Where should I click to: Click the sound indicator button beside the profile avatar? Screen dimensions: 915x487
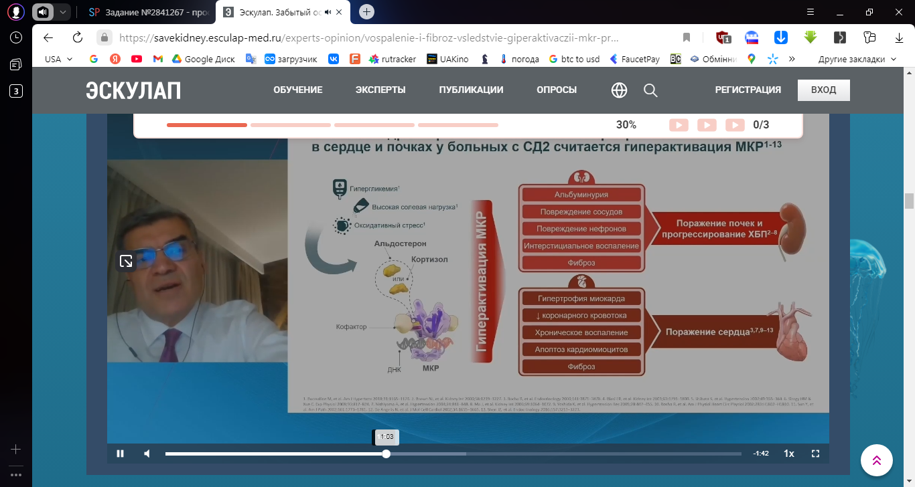tap(42, 12)
